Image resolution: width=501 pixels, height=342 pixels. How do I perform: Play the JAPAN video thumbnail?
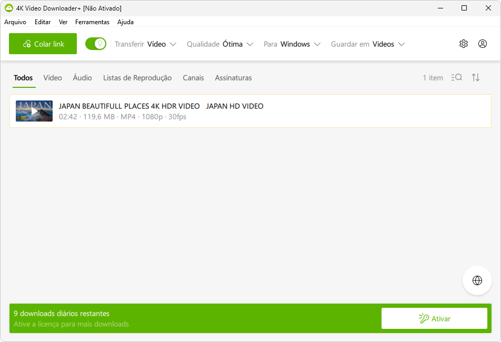pyautogui.click(x=34, y=111)
